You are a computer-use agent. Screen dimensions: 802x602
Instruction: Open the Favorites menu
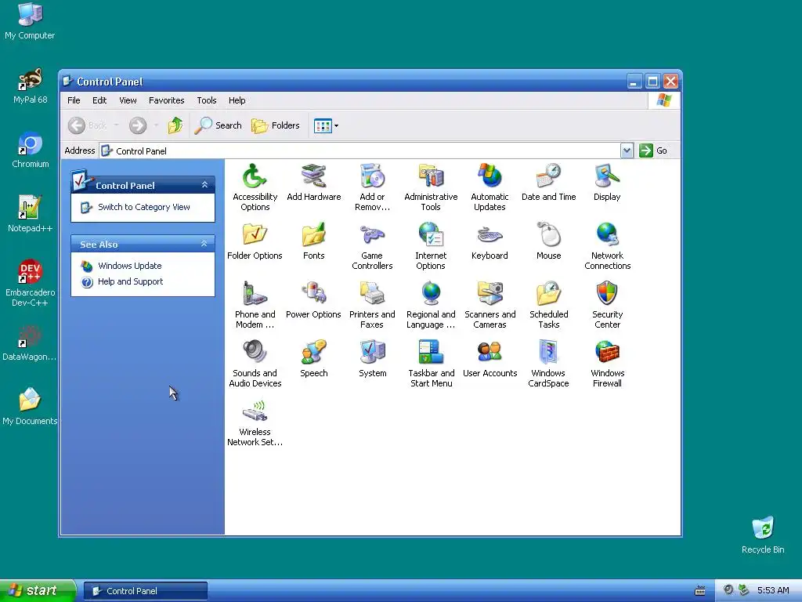[166, 100]
